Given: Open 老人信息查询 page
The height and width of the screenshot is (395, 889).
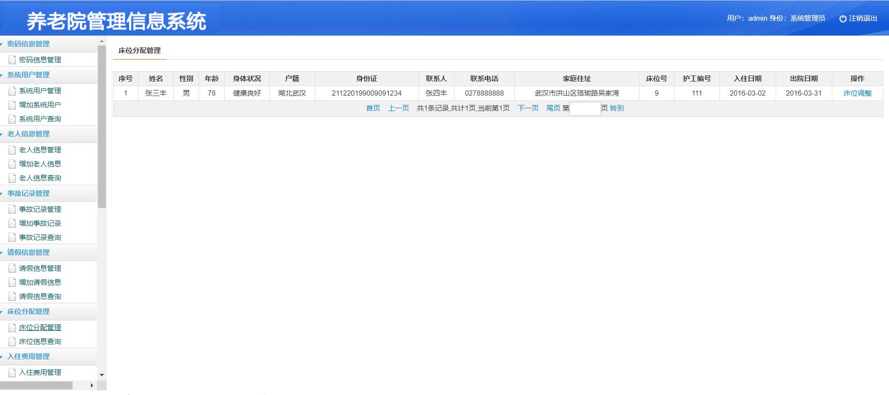Looking at the screenshot, I should (x=40, y=178).
